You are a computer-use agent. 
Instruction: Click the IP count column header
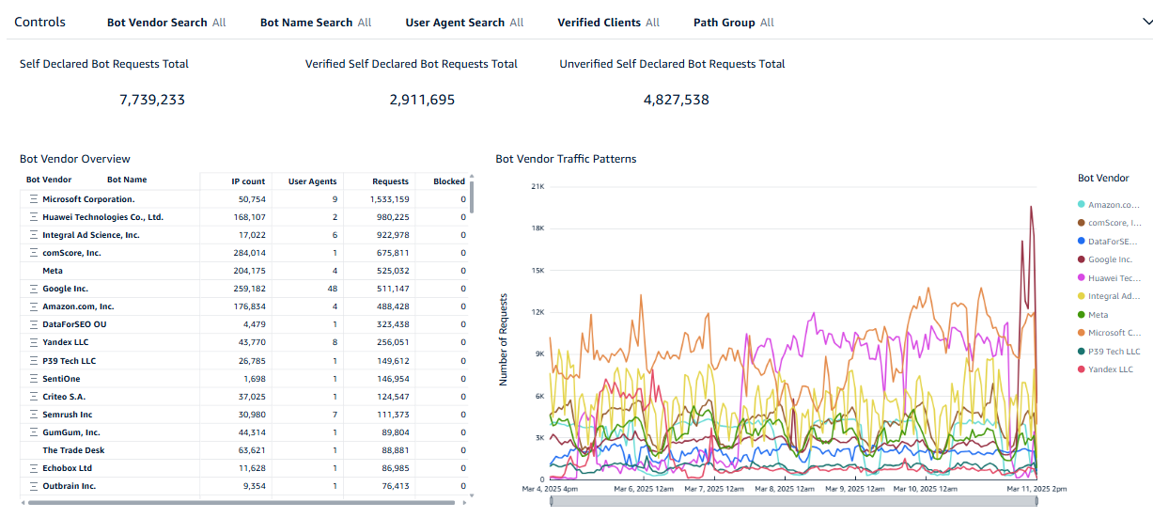point(248,181)
